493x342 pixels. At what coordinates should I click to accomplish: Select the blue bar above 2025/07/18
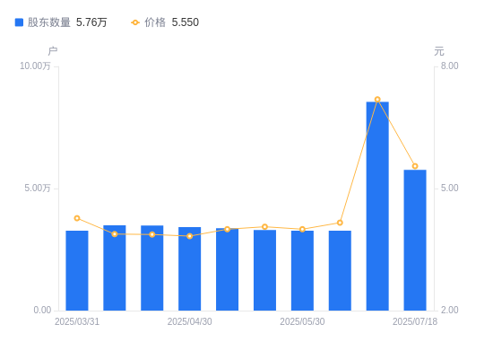415,241
